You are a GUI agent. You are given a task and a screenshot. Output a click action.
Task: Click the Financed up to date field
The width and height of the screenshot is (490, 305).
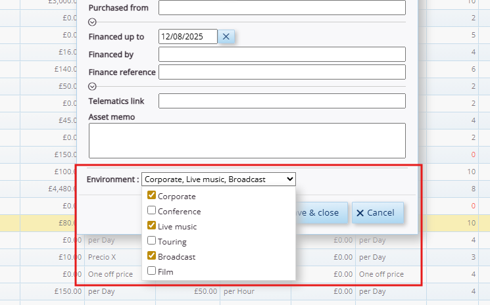point(188,37)
